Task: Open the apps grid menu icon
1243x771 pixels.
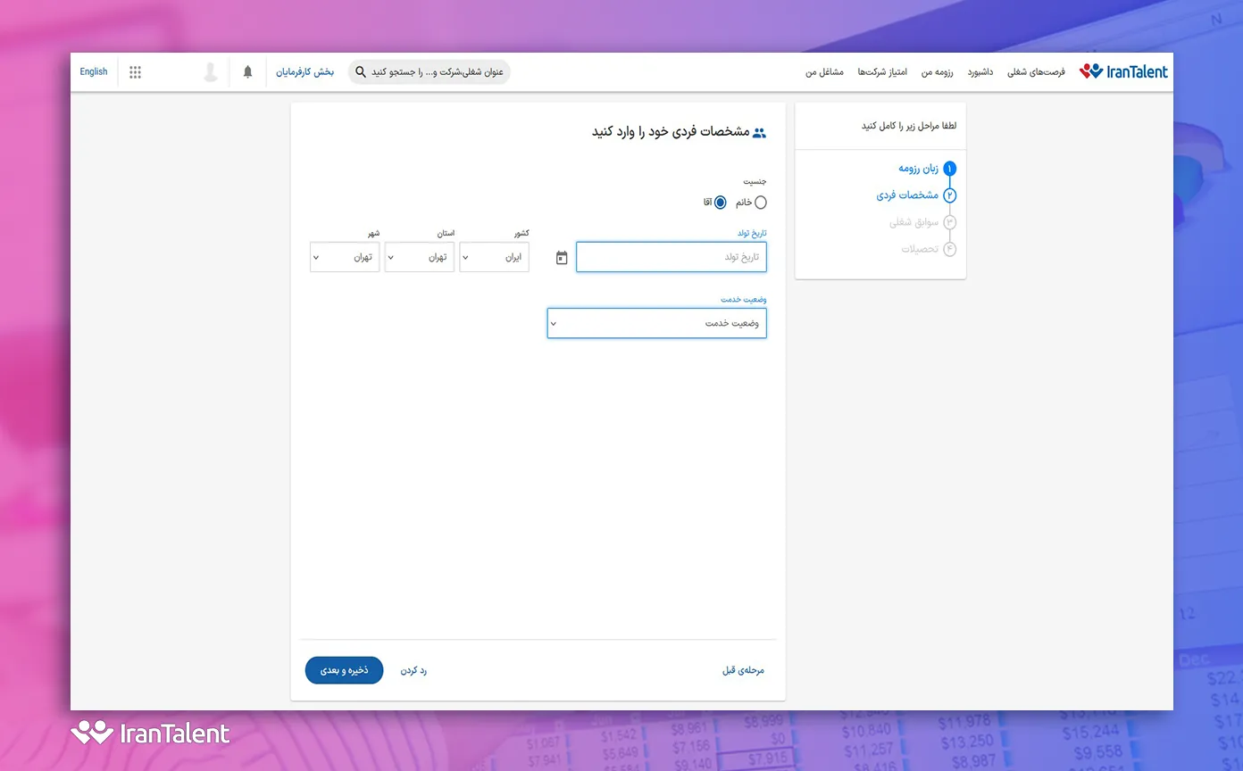Action: pyautogui.click(x=136, y=72)
